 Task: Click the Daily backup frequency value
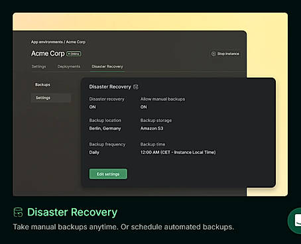94,152
